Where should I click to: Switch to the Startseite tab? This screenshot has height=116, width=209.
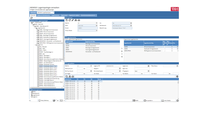click(x=33, y=13)
